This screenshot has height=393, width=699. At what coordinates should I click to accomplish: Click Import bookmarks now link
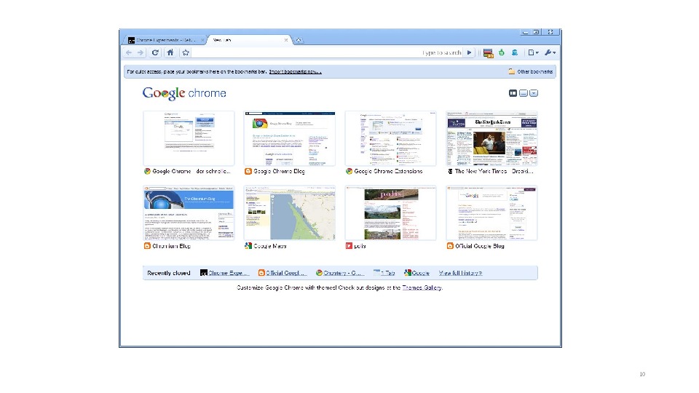295,72
